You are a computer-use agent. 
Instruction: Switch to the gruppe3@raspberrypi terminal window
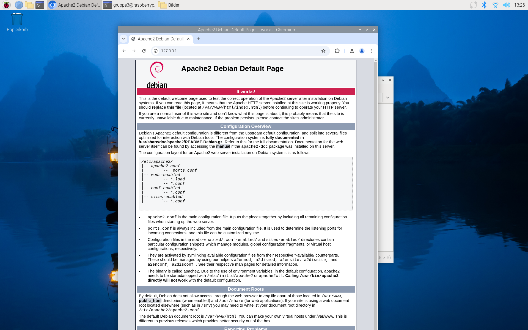point(130,5)
